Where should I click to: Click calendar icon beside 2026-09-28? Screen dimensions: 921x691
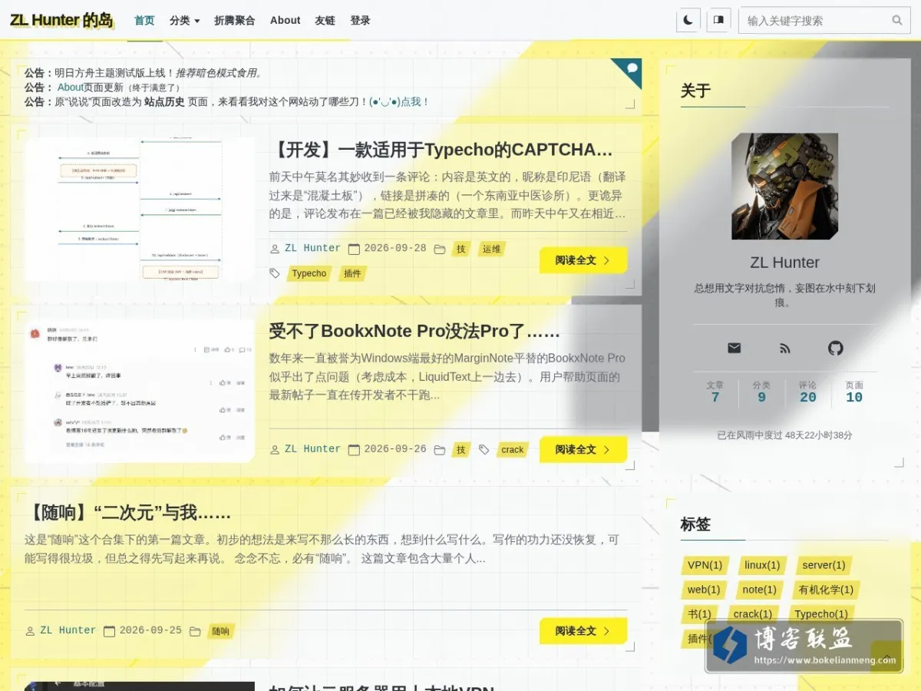point(354,249)
